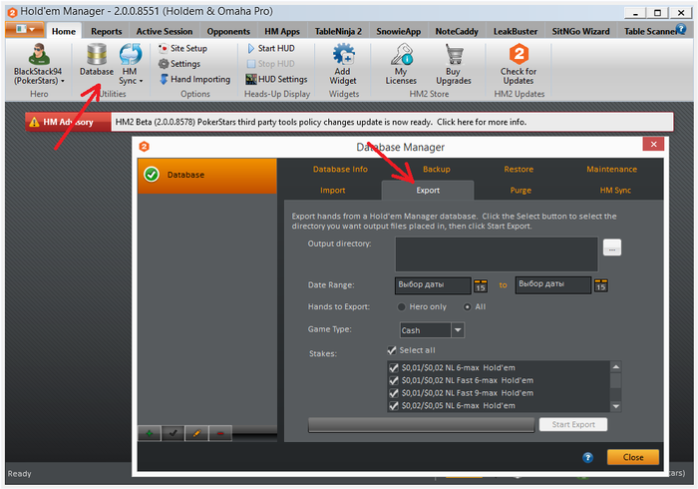The width and height of the screenshot is (698, 489).
Task: Select the Hero only radio button
Action: point(401,306)
